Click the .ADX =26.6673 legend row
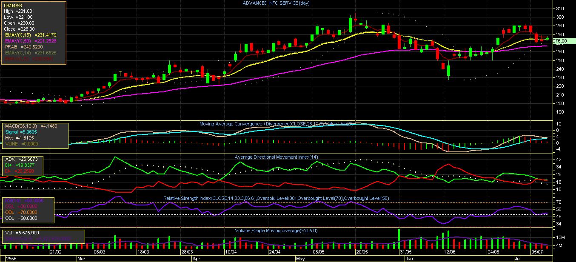This screenshot has width=576, height=262. (21, 159)
